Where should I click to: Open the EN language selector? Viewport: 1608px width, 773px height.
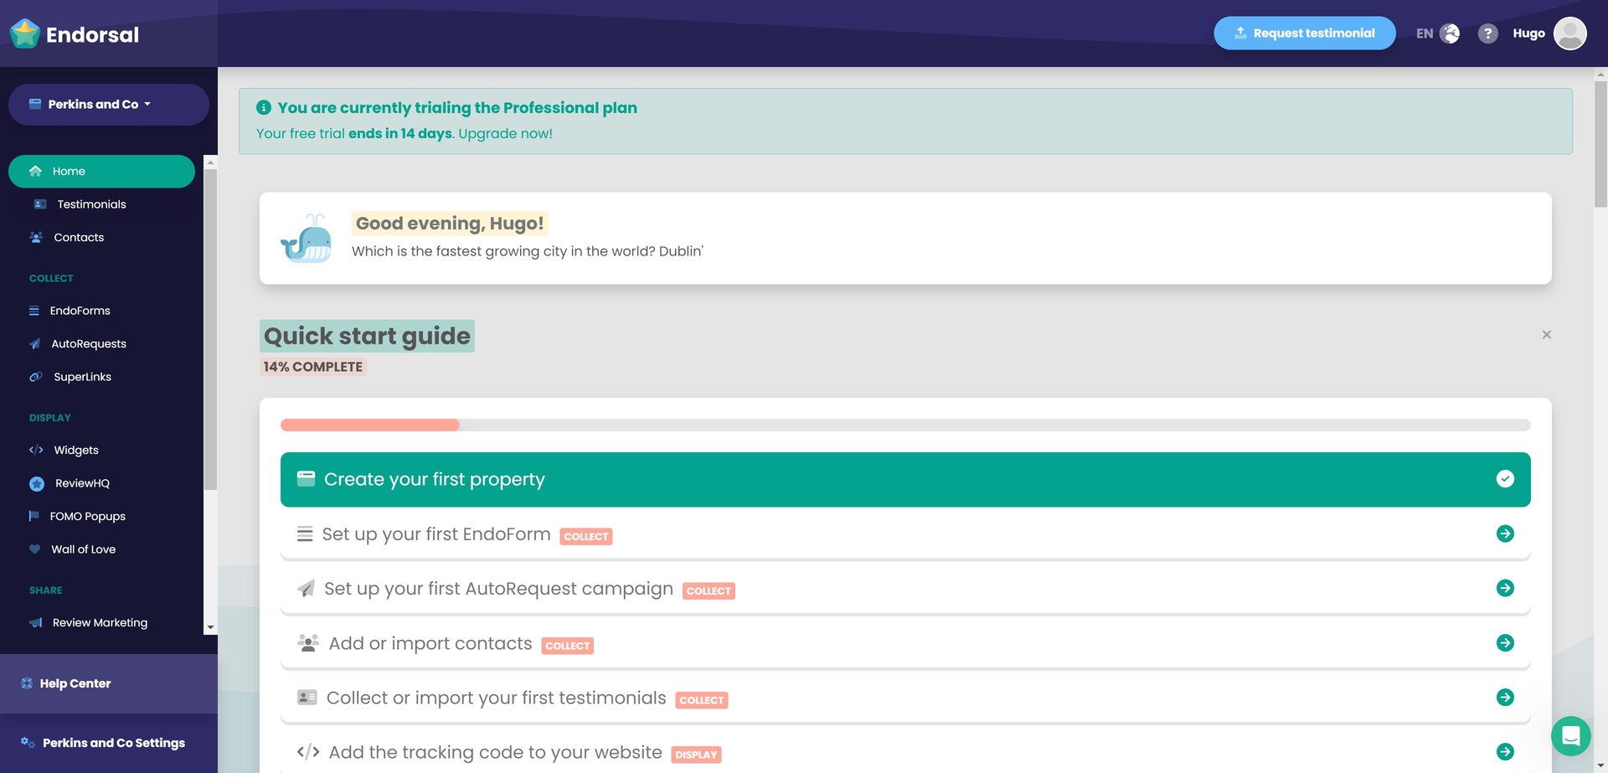click(1437, 33)
